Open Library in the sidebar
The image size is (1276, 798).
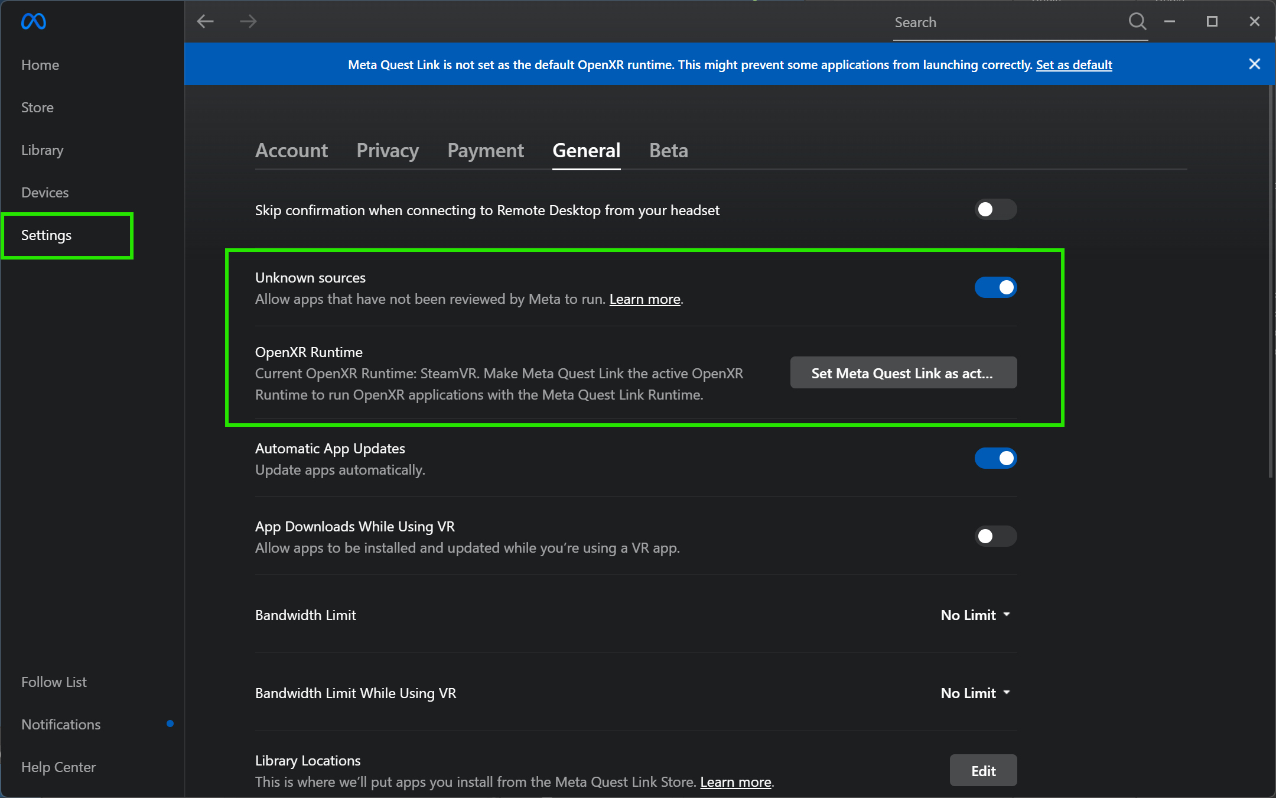coord(42,150)
